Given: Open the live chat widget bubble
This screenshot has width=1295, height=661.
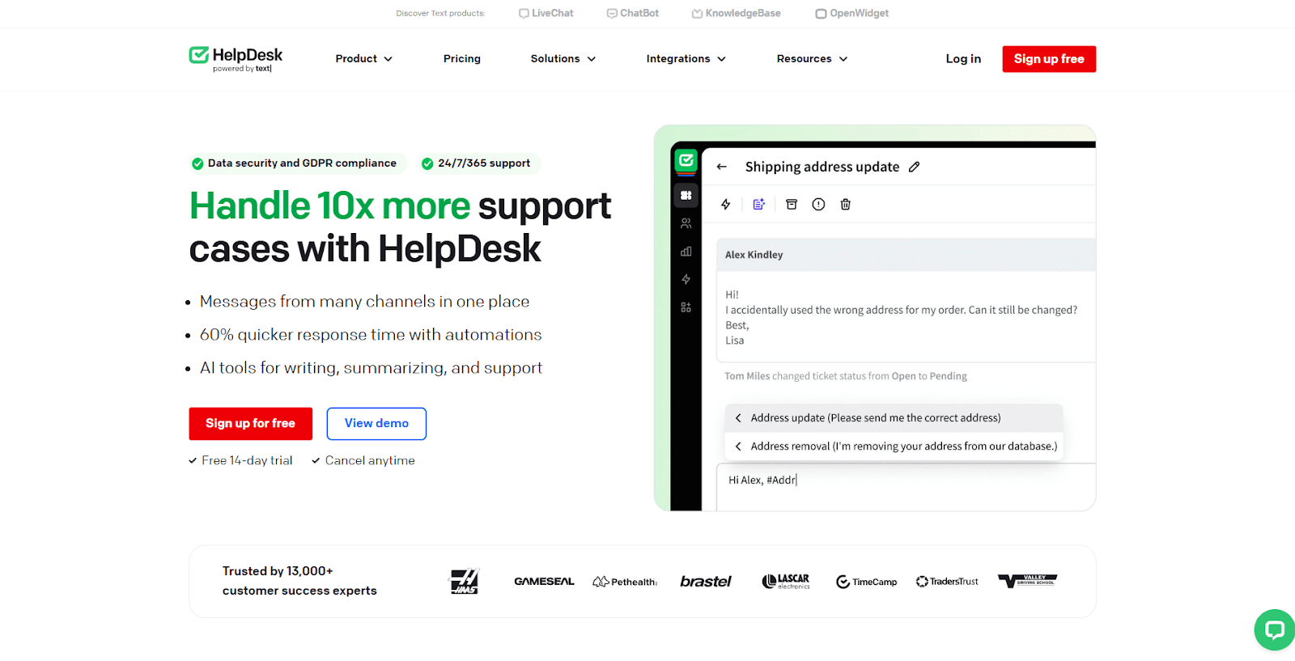Looking at the screenshot, I should 1274,629.
